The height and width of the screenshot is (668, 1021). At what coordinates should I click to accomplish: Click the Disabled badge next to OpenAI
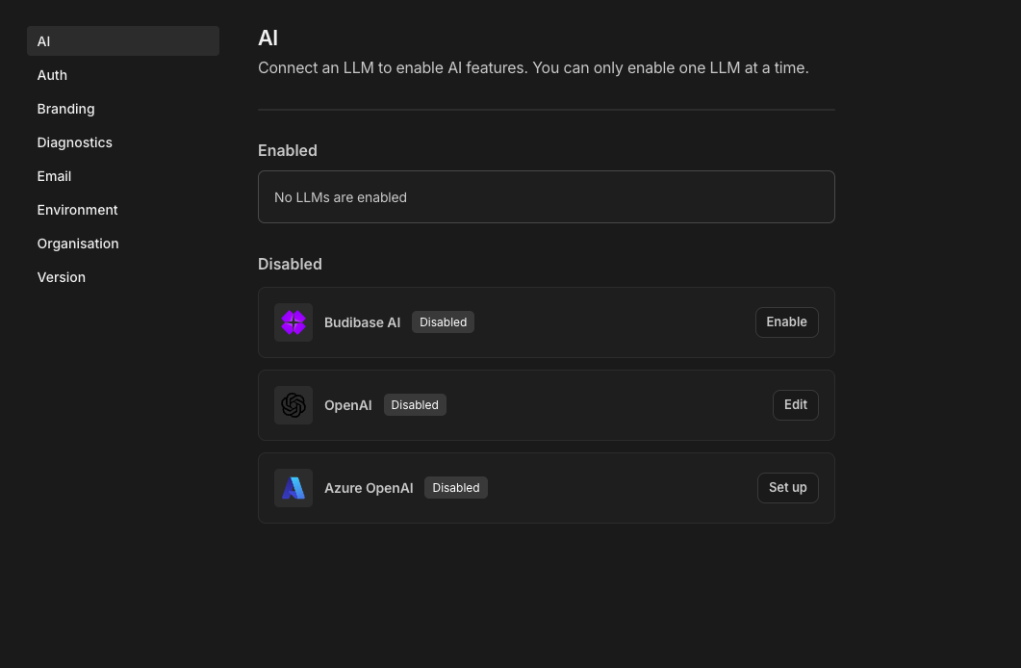[415, 405]
